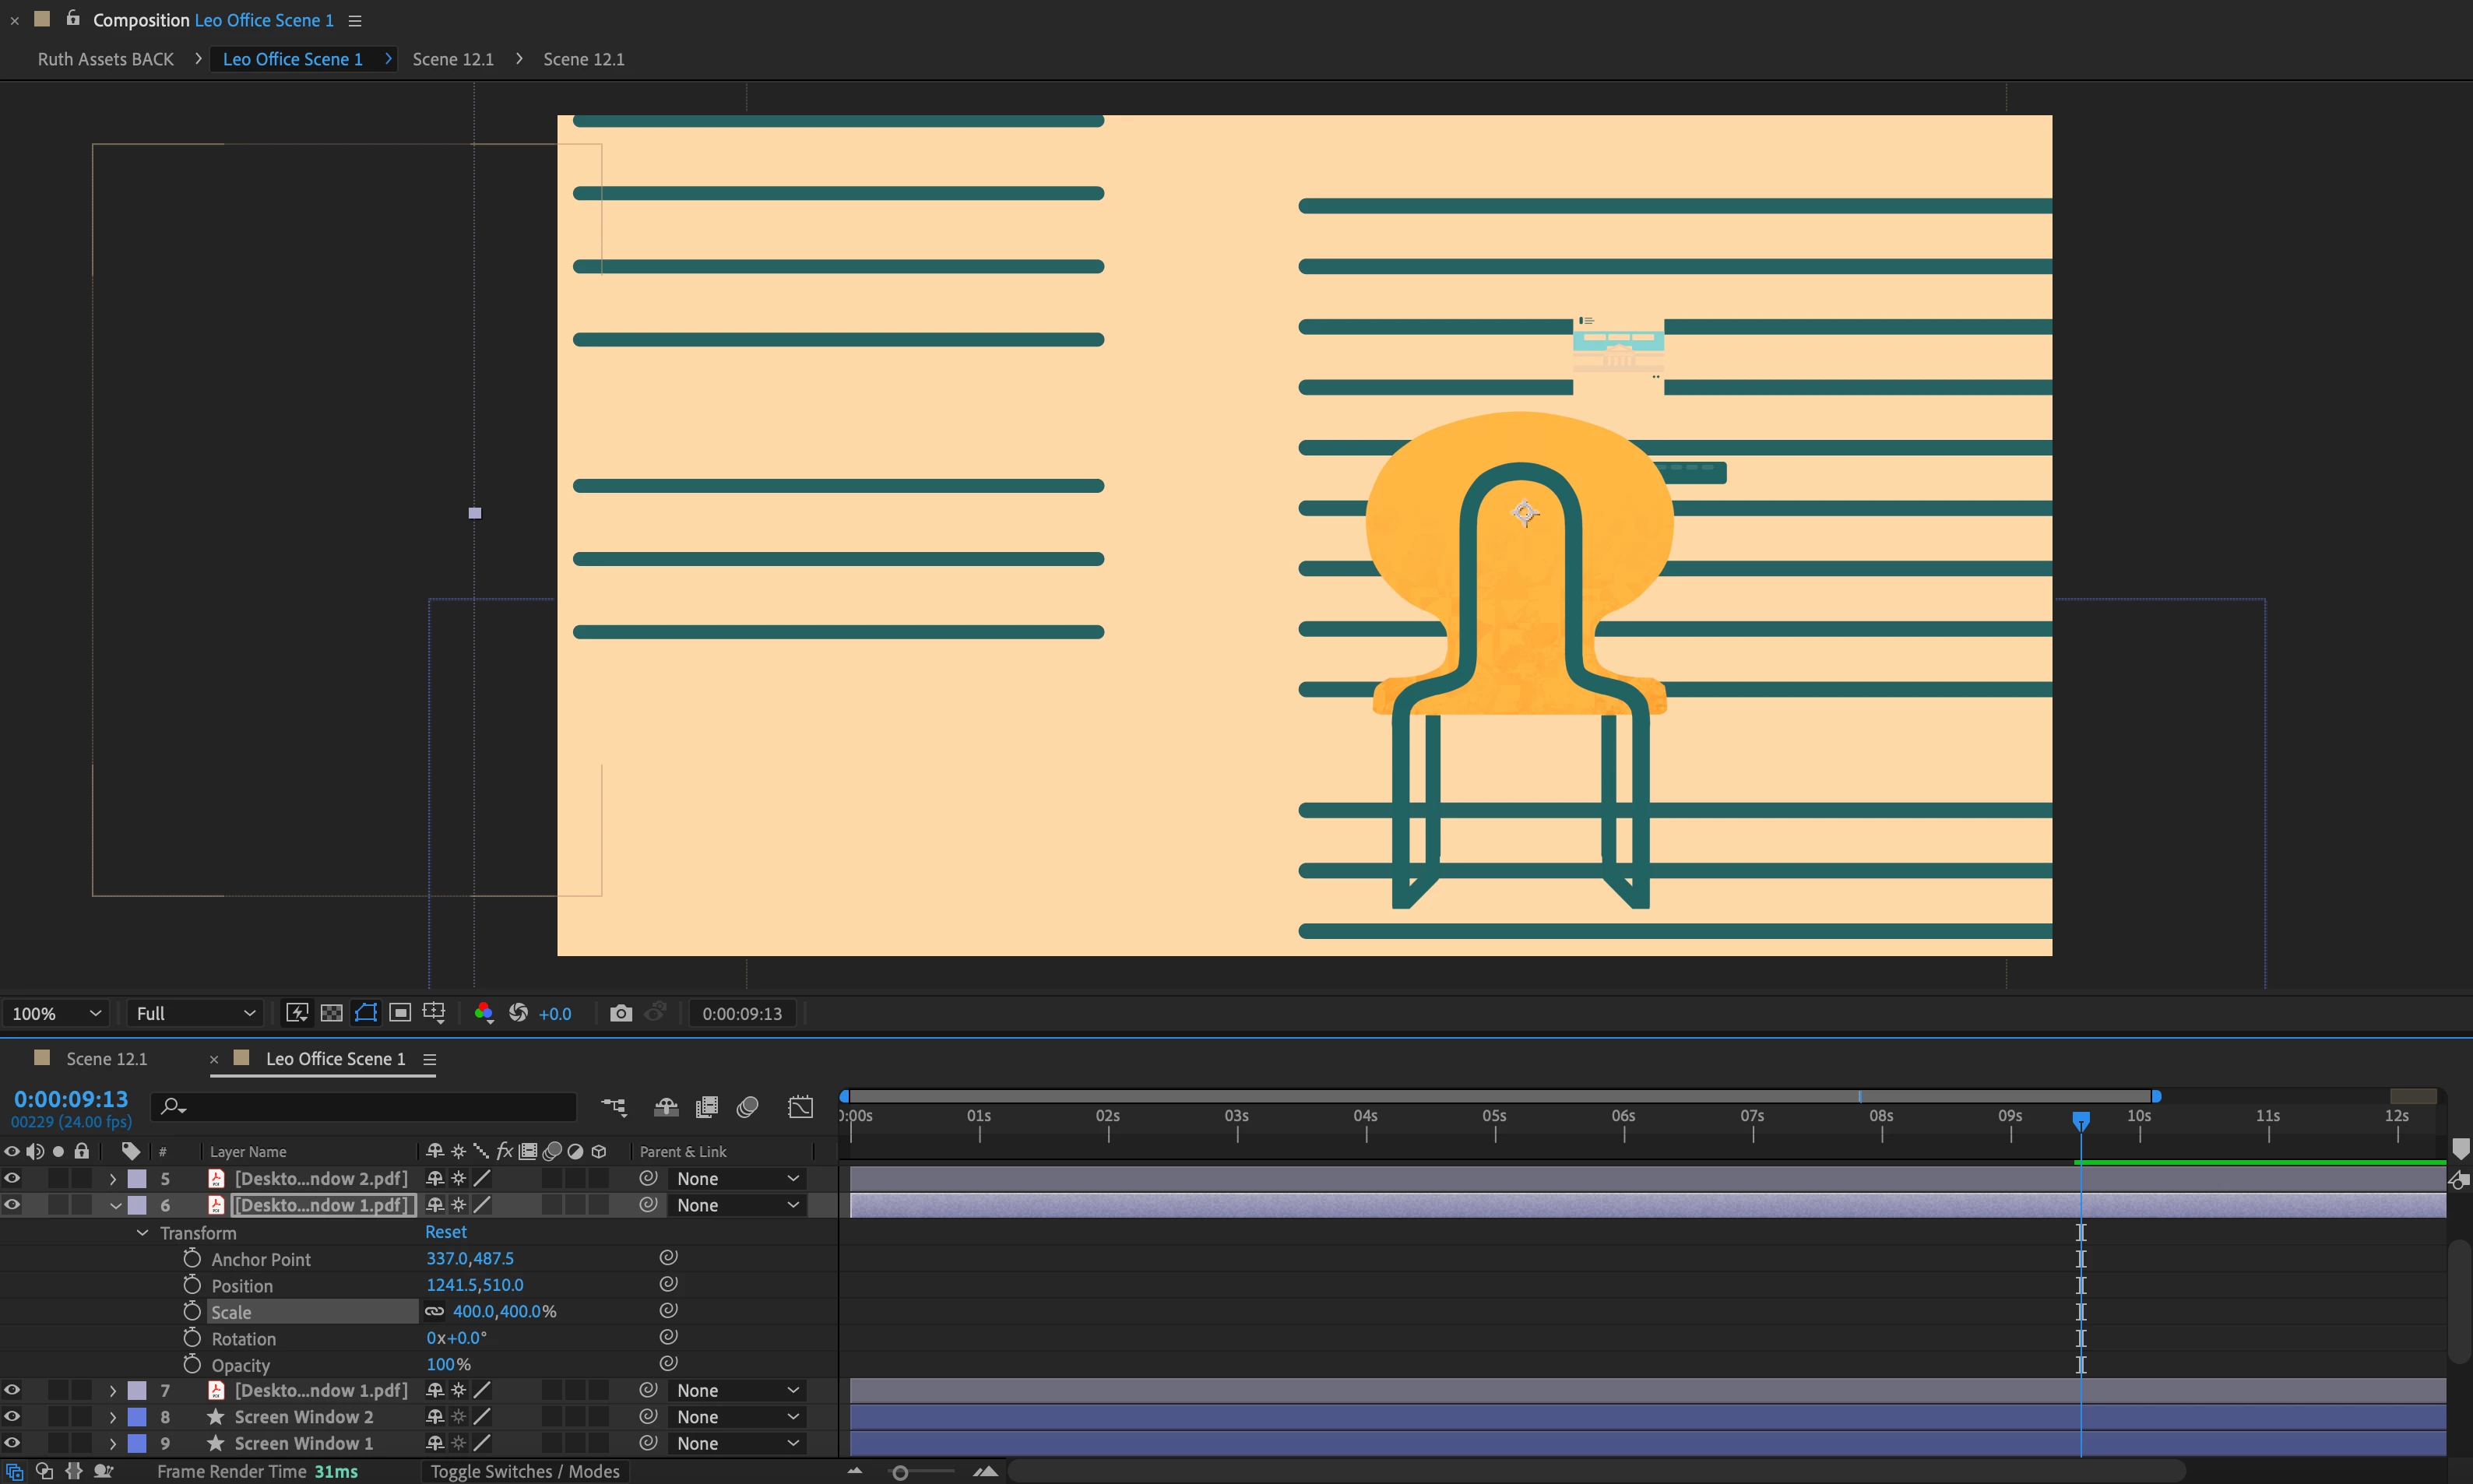Toggle Hide Shy Layers icon

[666, 1107]
